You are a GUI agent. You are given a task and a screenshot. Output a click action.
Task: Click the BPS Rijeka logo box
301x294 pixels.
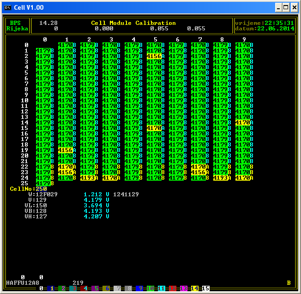point(17,26)
